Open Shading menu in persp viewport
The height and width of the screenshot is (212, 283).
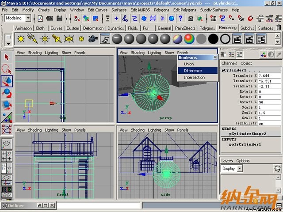coord(138,53)
